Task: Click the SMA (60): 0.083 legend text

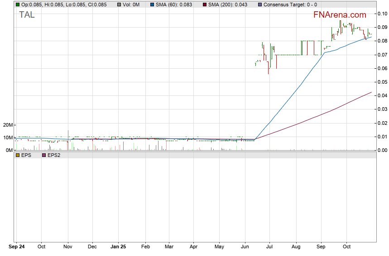Action: 174,5
